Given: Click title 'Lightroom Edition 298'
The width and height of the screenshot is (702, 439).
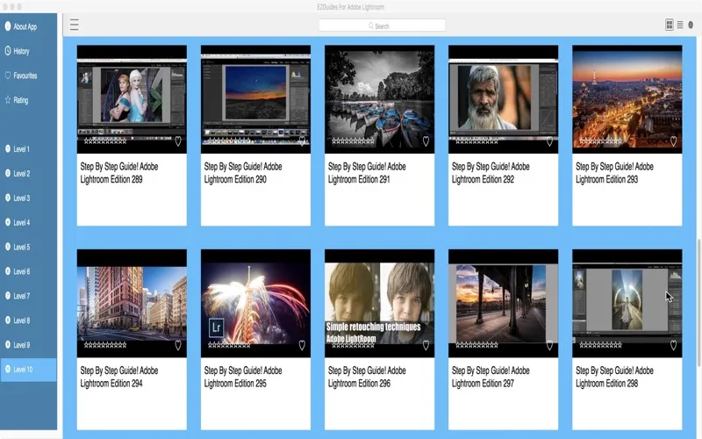Looking at the screenshot, I should pyautogui.click(x=607, y=384).
